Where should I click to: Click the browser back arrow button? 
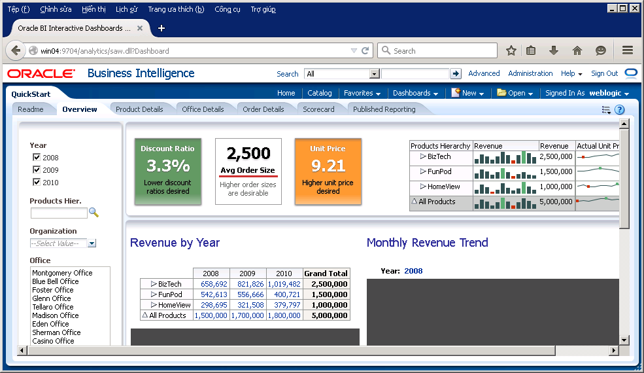pos(15,50)
